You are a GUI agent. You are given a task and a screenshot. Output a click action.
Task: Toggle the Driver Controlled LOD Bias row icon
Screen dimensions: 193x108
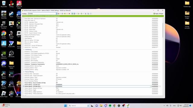tap(24, 83)
